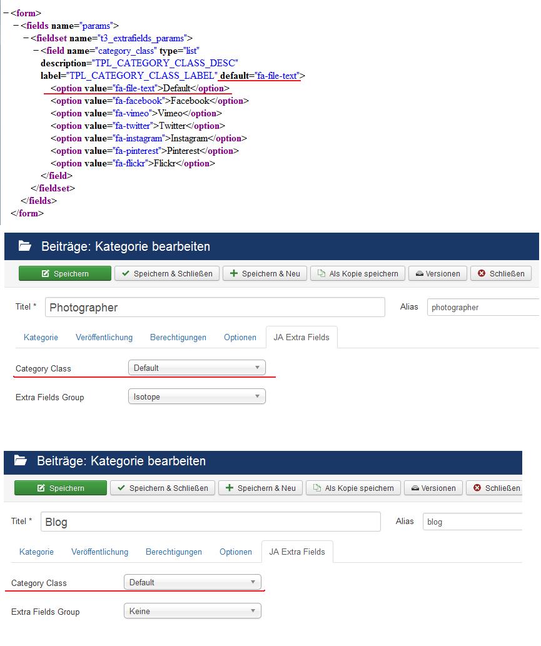Screen dimensions: 541x646
Task: Select Optionen tab in Photographer form
Action: pos(240,337)
